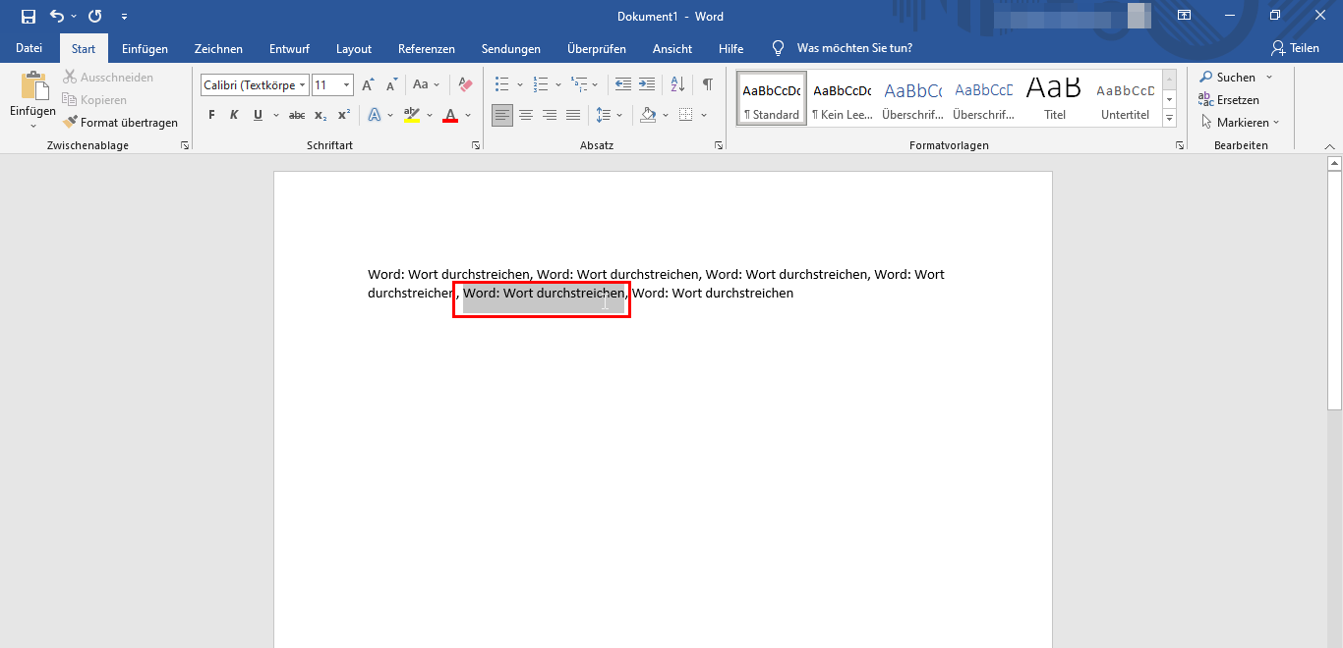
Task: Center the paragraph text
Action: 526,116
